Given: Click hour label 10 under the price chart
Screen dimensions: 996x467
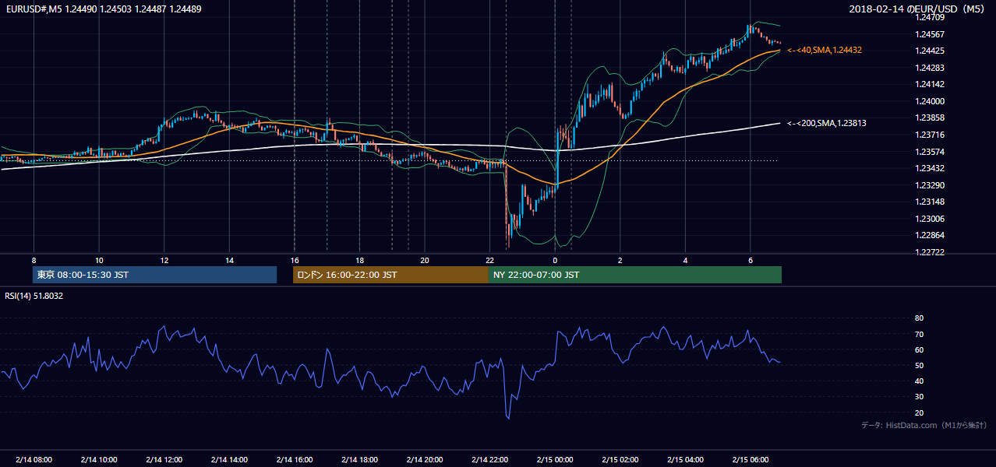Looking at the screenshot, I should pos(99,260).
